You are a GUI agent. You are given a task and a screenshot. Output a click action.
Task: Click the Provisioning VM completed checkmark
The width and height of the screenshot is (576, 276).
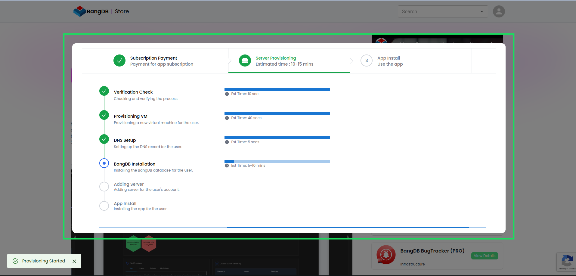coord(104,115)
